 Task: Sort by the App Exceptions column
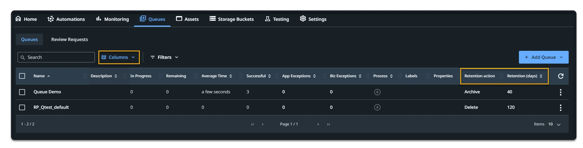(x=299, y=76)
